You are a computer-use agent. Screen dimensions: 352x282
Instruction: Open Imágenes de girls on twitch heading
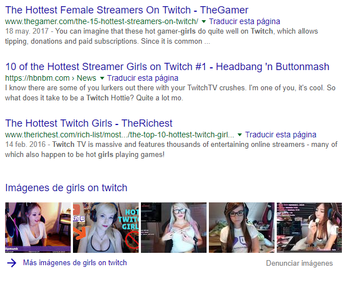pyautogui.click(x=66, y=188)
